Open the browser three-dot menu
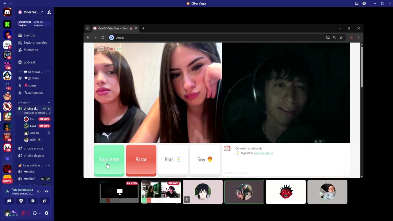The image size is (393, 221). pyautogui.click(x=359, y=37)
